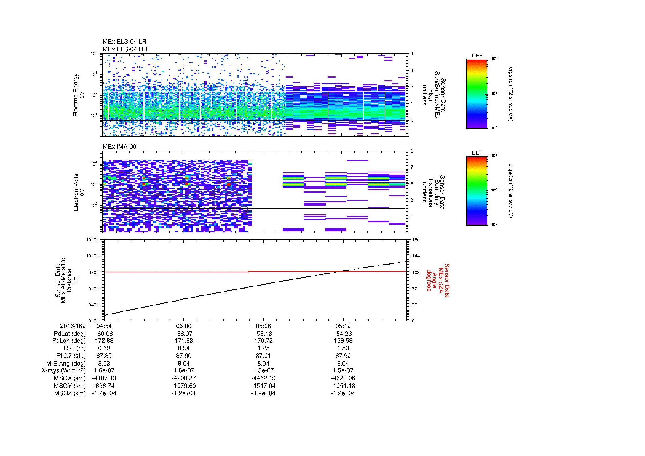Click the LST value 0.59
The image size is (645, 456).
[104, 348]
